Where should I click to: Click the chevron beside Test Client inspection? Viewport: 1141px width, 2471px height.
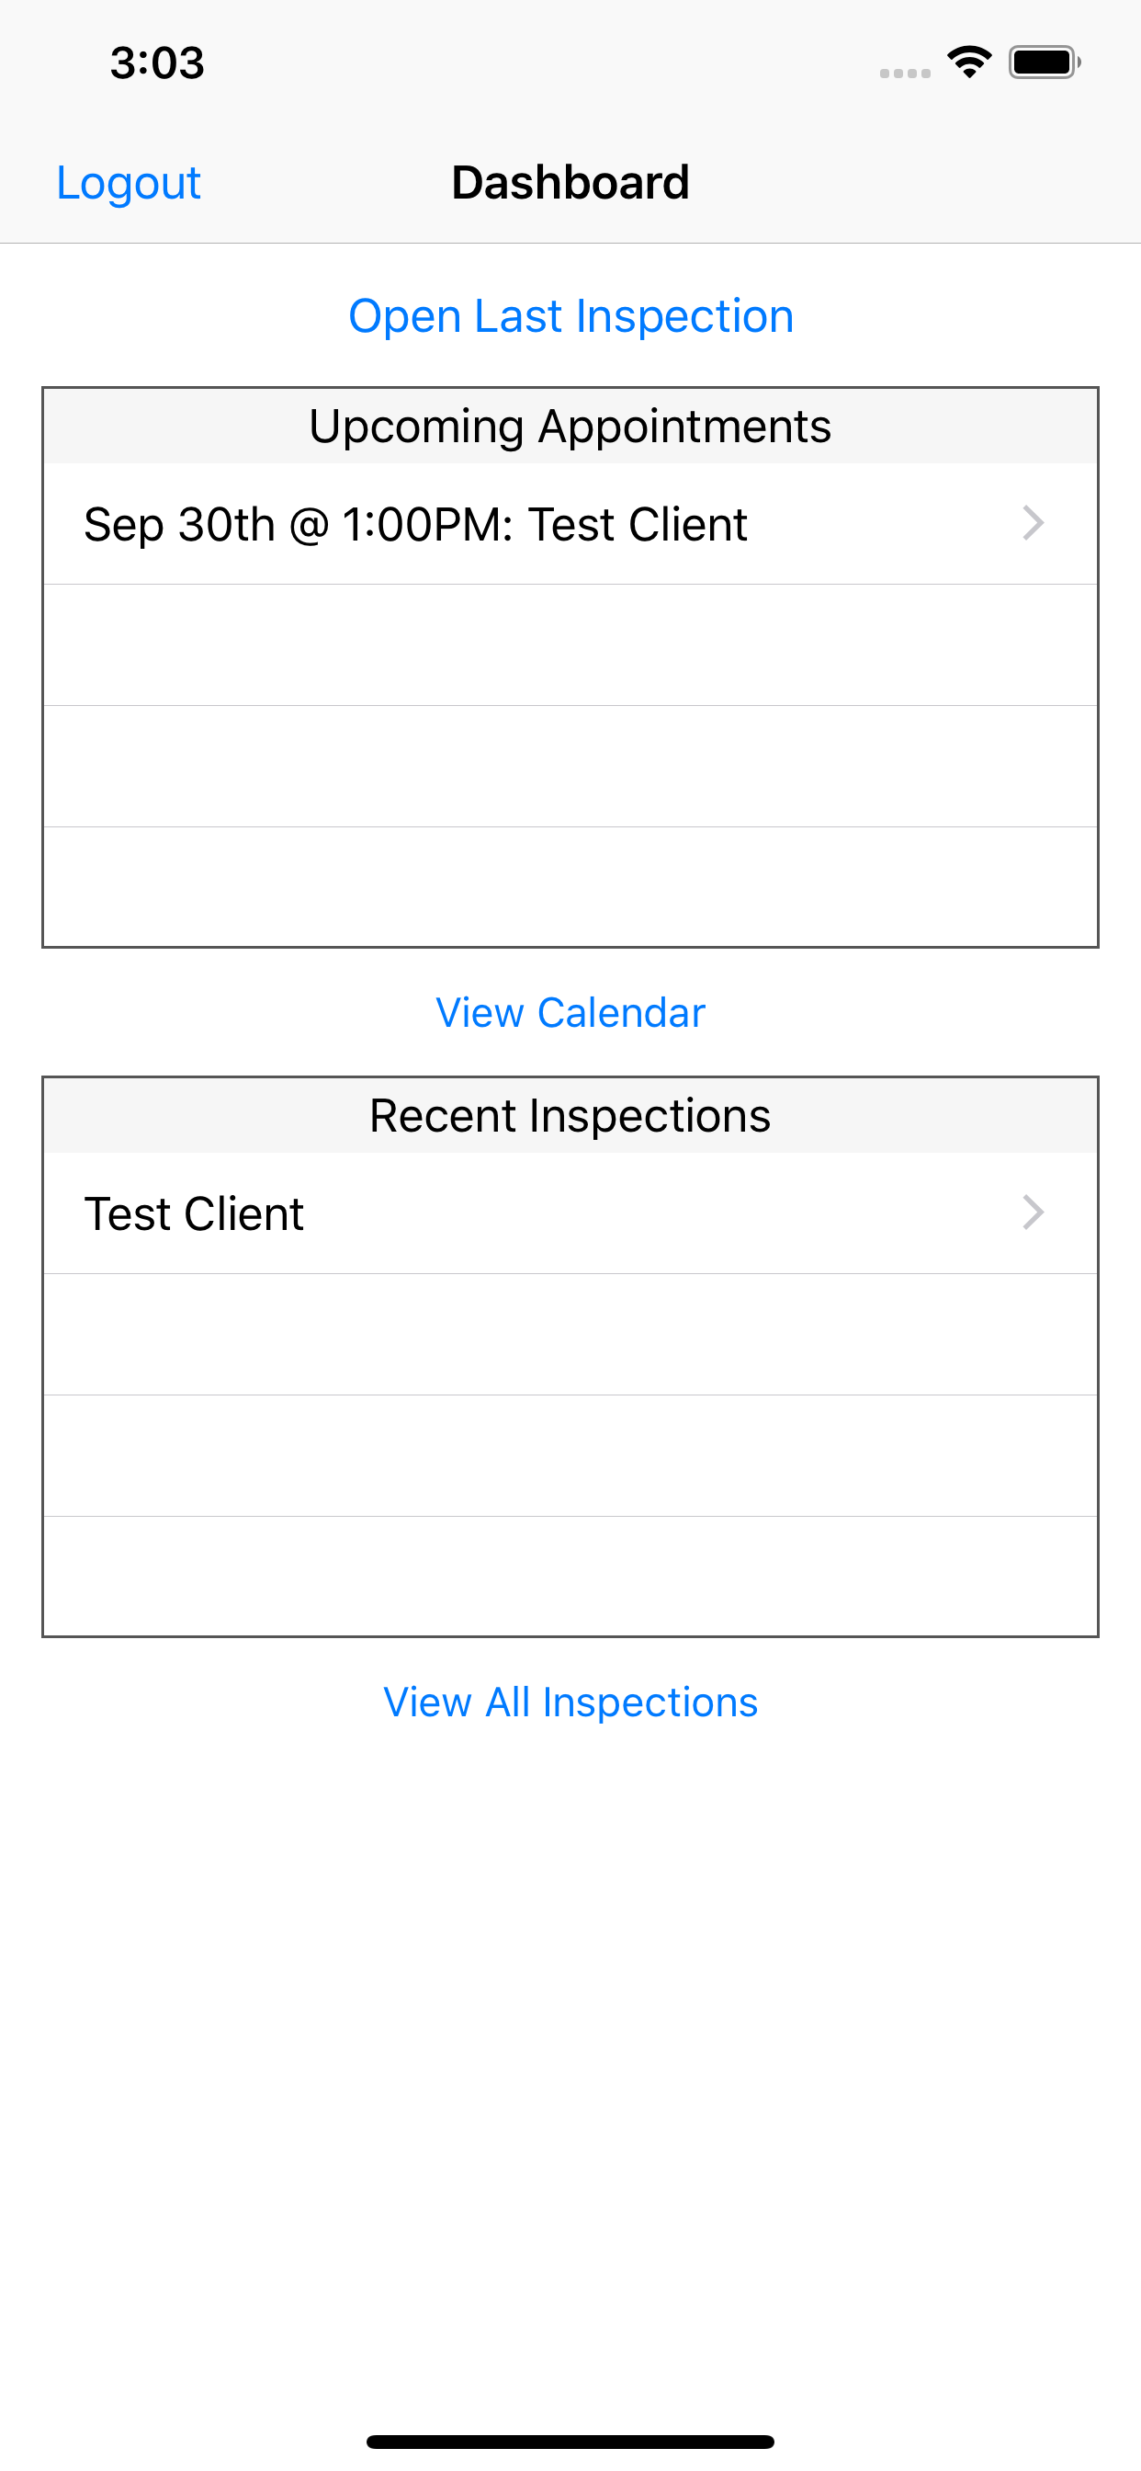point(1033,1213)
